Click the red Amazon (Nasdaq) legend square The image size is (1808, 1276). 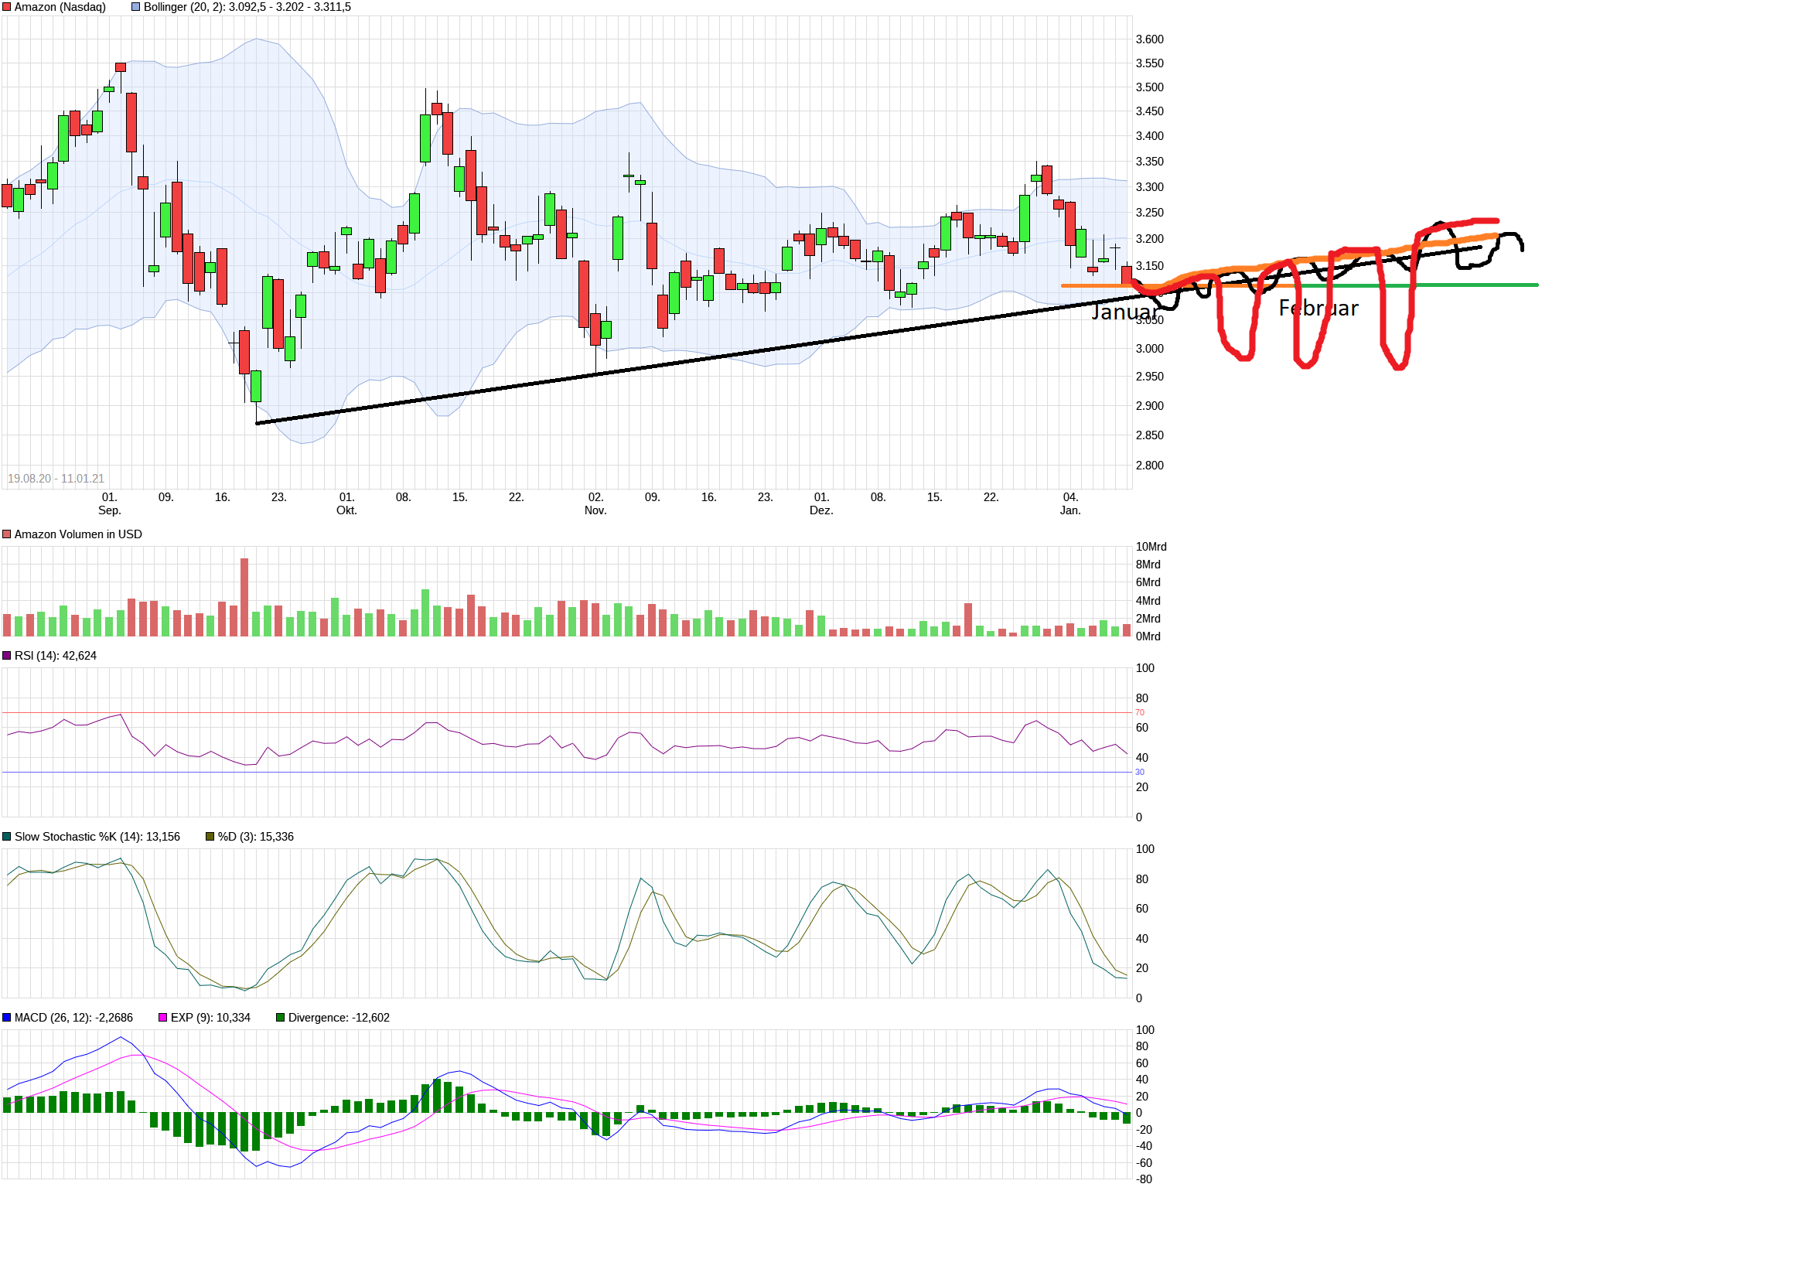click(x=7, y=7)
